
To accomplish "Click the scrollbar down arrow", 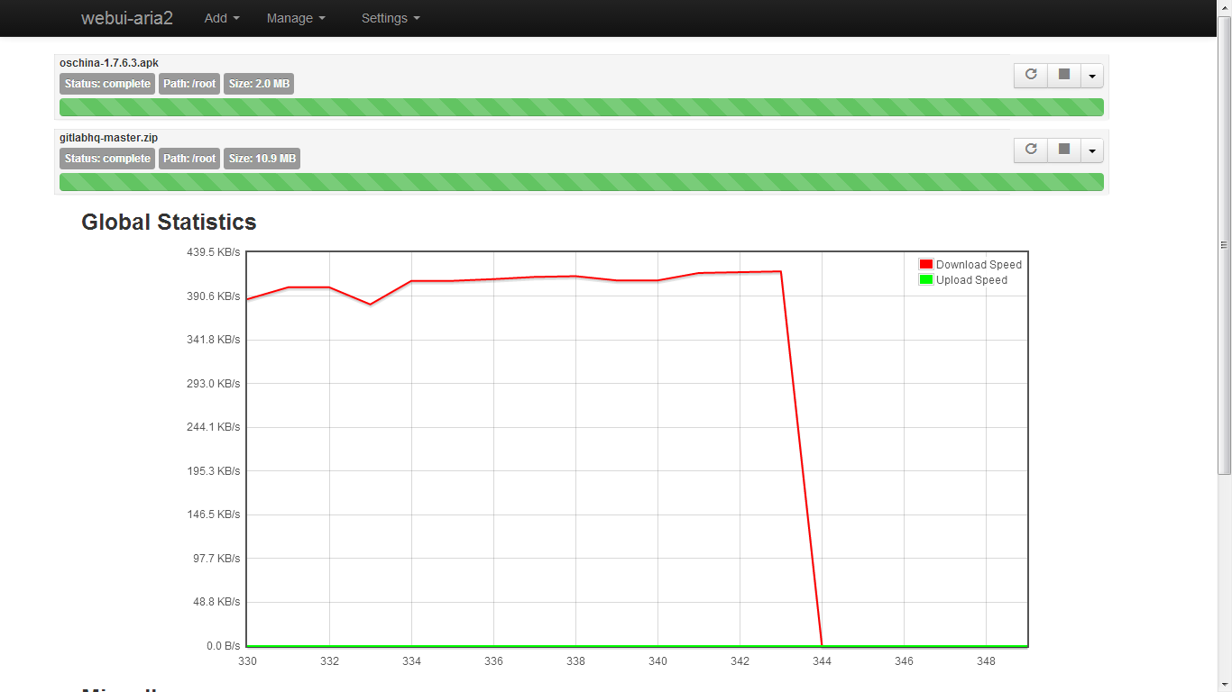I will [1225, 685].
